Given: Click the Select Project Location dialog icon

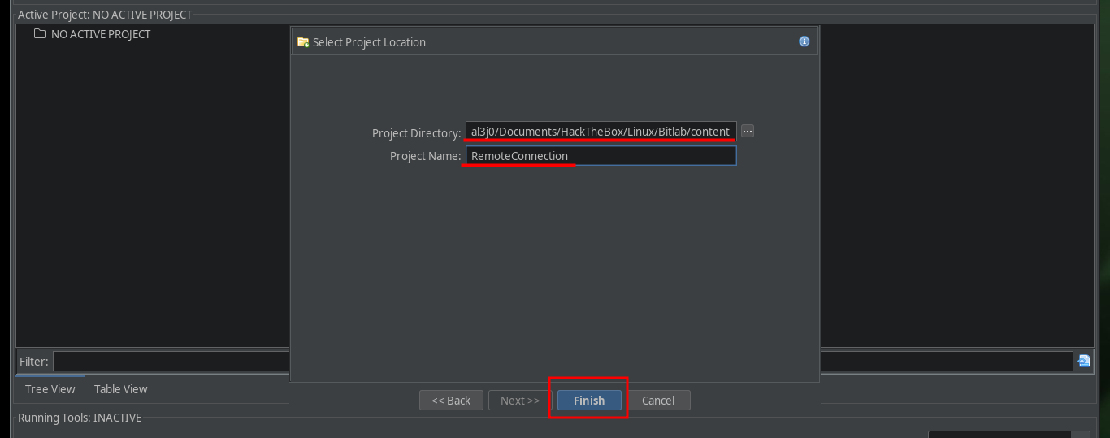Looking at the screenshot, I should 303,42.
